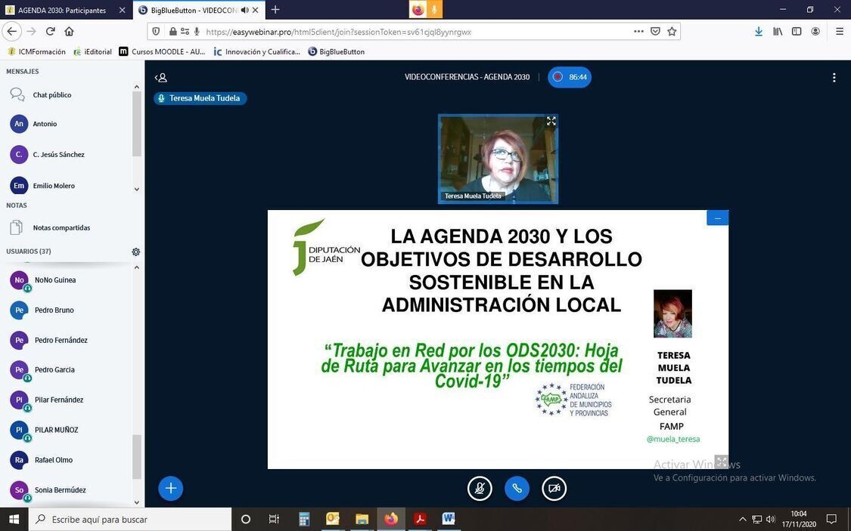Click the recording indicator 86:44
The width and height of the screenshot is (851, 531).
[x=570, y=77]
